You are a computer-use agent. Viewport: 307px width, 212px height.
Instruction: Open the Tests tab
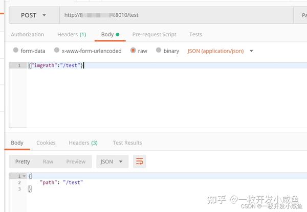click(x=195, y=34)
